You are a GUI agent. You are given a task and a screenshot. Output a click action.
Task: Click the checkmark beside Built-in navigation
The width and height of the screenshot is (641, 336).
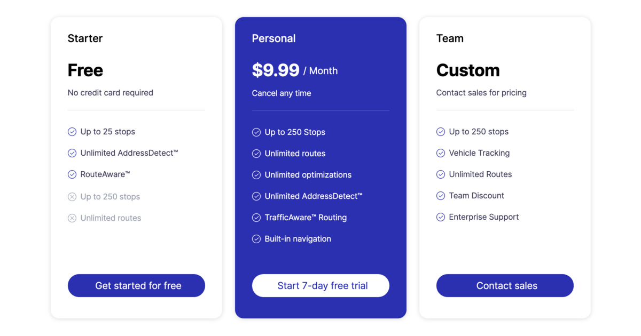coord(256,238)
